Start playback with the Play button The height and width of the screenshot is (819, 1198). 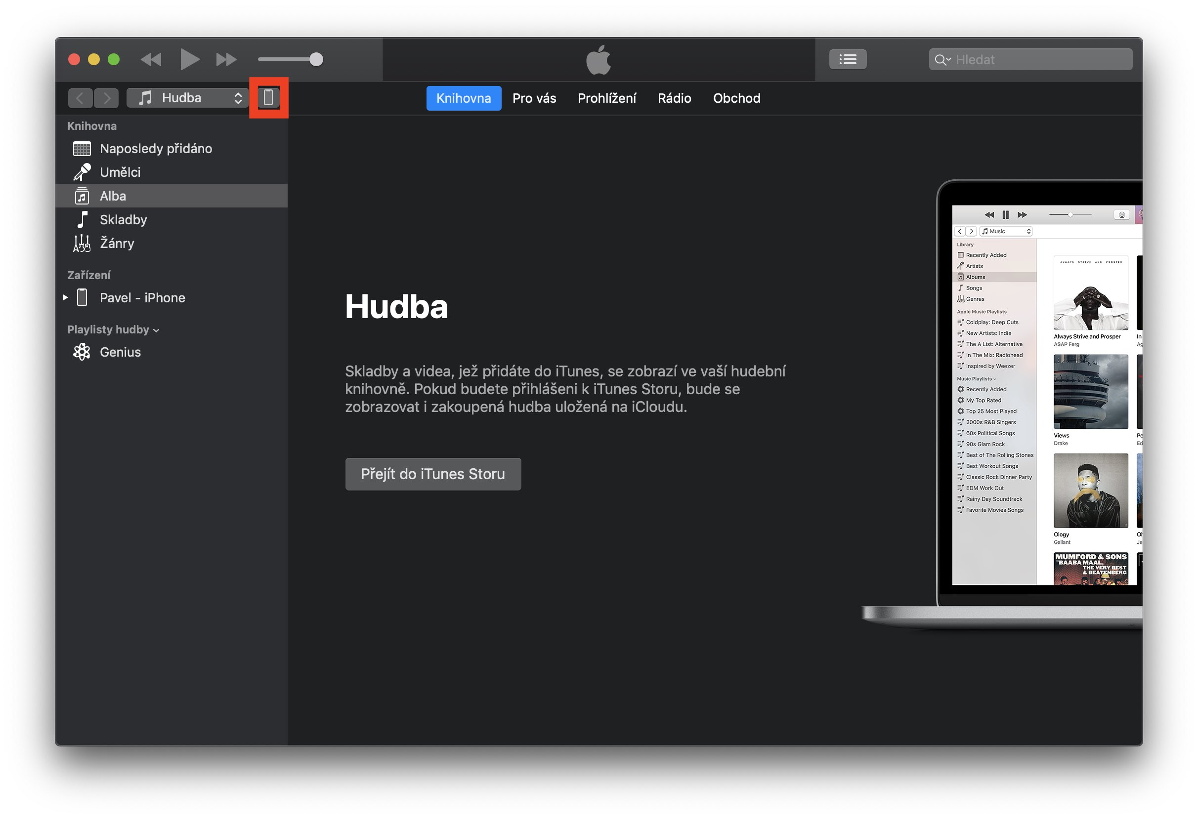pos(190,59)
